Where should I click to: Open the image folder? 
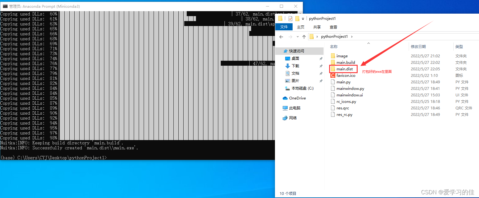341,56
